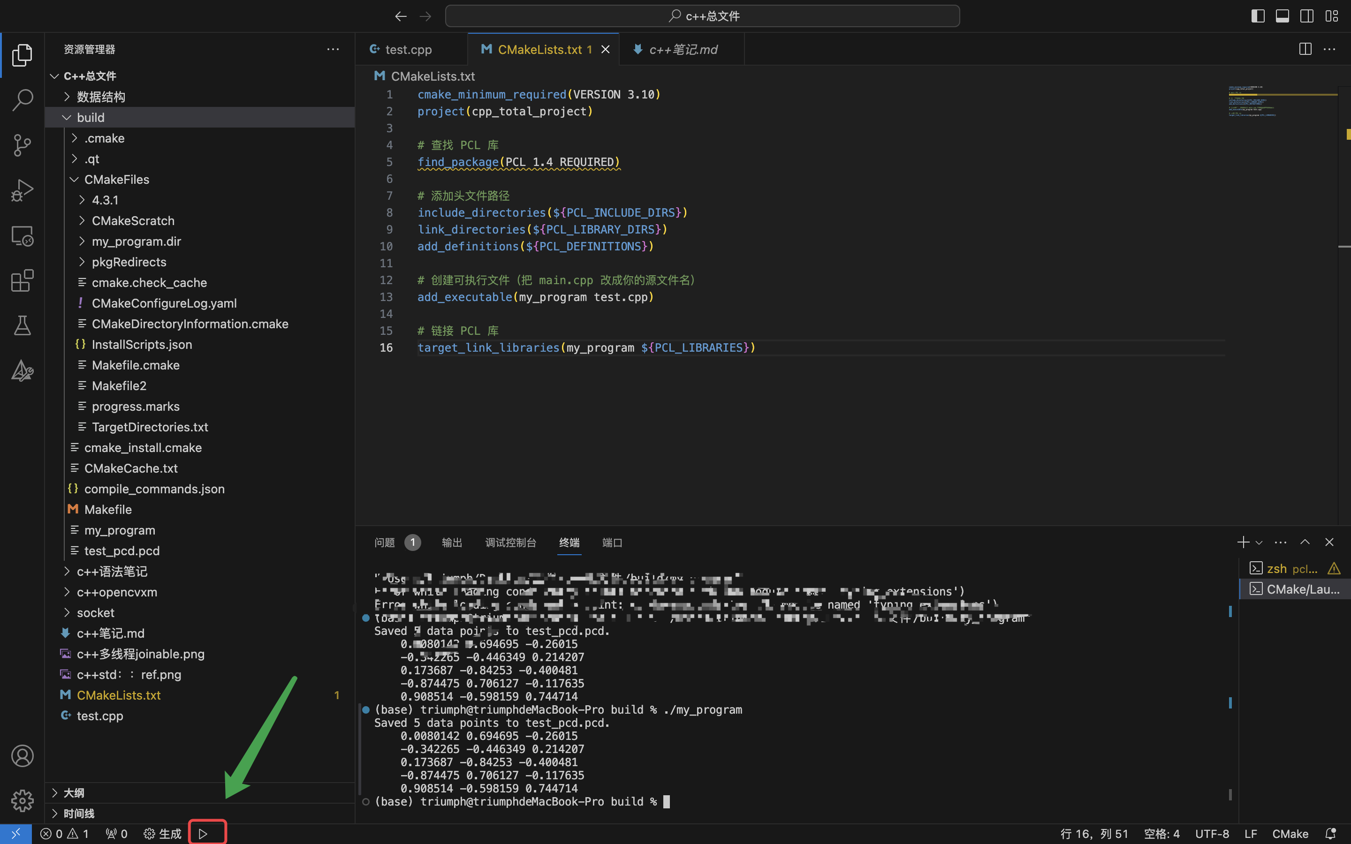This screenshot has height=844, width=1351.
Task: Toggle the primary sidebar layout button
Action: pos(1257,16)
